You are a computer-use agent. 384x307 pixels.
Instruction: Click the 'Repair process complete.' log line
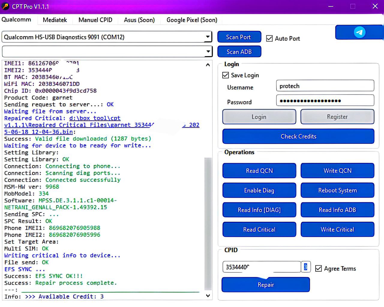tap(60, 283)
